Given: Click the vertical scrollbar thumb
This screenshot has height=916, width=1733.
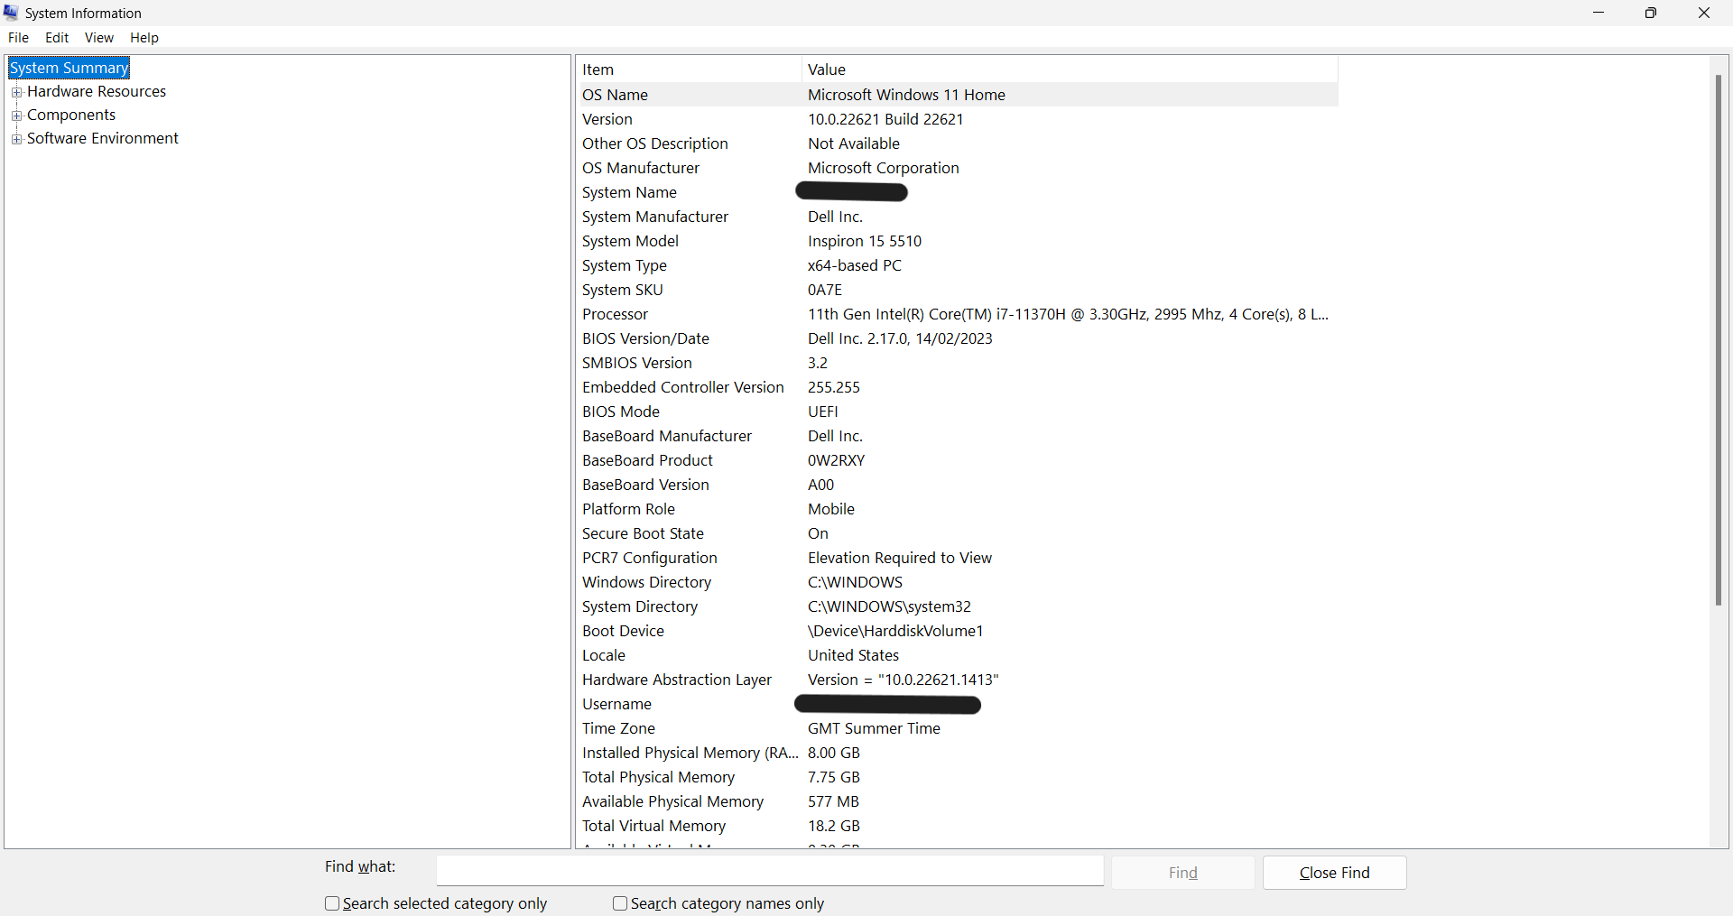Looking at the screenshot, I should point(1719,340).
